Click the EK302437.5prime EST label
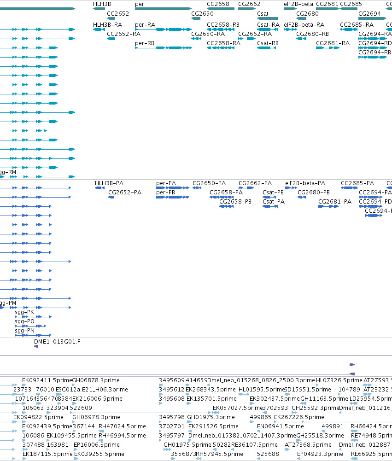The image size is (392, 461). (x=275, y=399)
